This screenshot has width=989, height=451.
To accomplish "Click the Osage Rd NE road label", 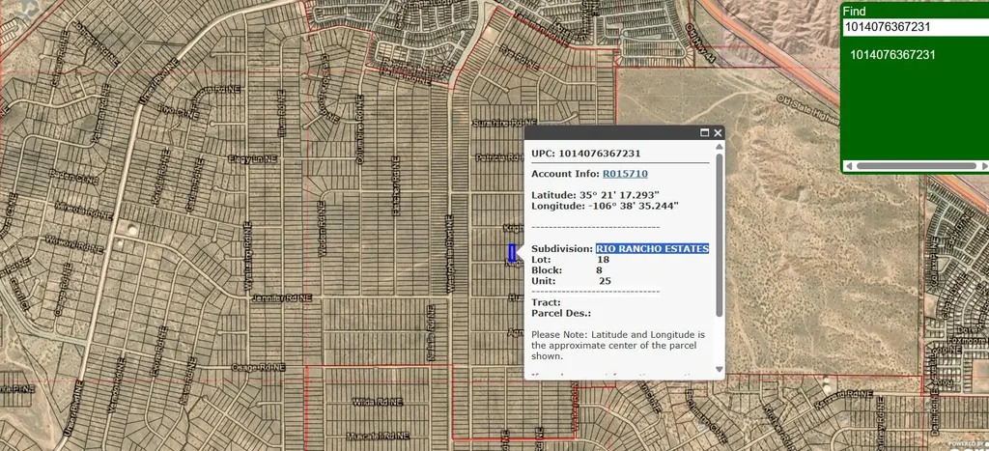I will click(x=257, y=368).
